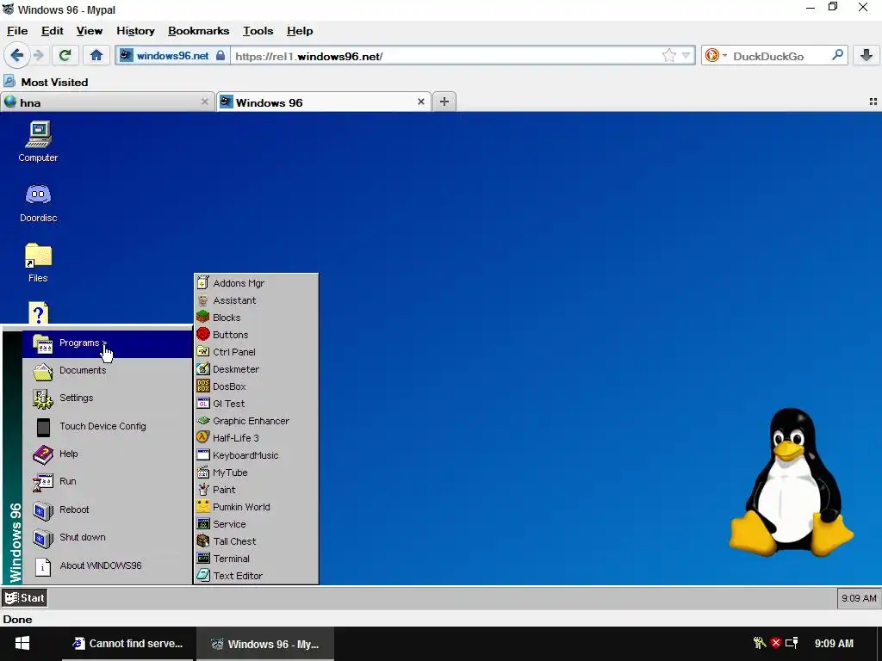Click the browser Forward arrow button
The image size is (882, 661).
38,56
